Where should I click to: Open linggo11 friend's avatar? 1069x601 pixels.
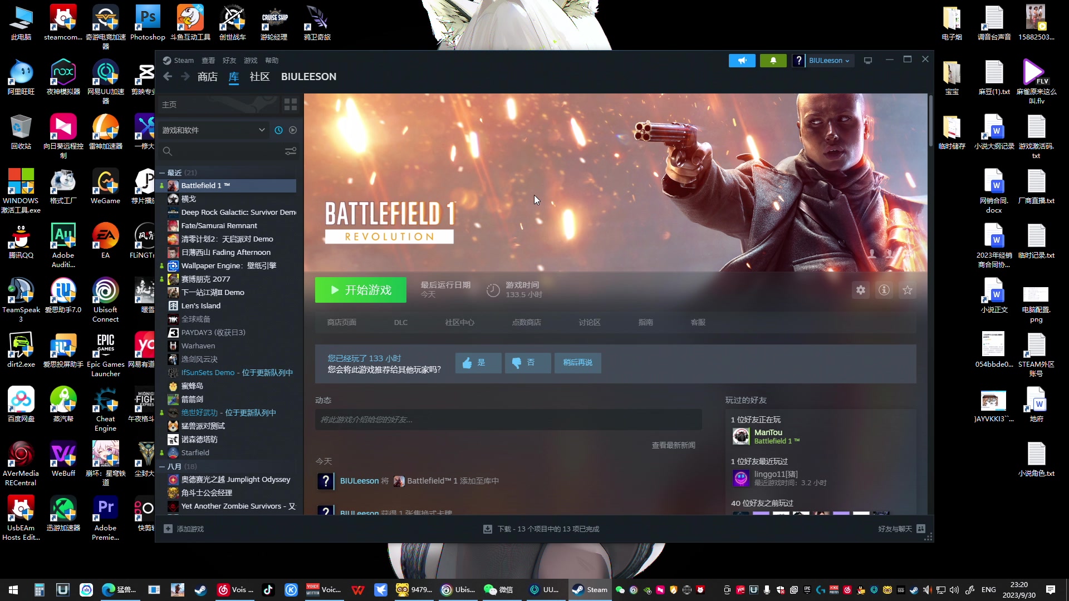pos(741,478)
